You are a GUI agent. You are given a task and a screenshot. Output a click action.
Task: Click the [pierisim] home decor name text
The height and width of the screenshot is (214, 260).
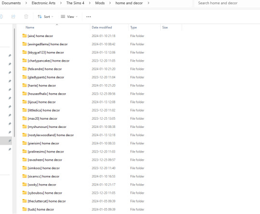click(x=43, y=143)
